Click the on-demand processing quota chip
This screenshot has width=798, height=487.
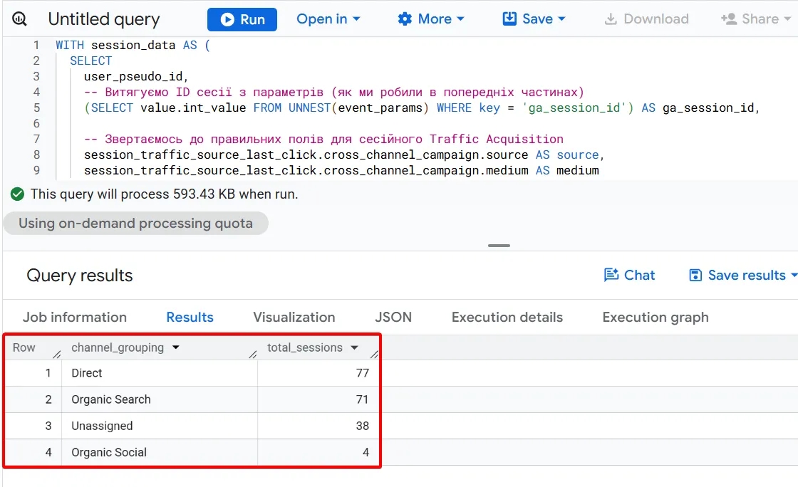(135, 223)
